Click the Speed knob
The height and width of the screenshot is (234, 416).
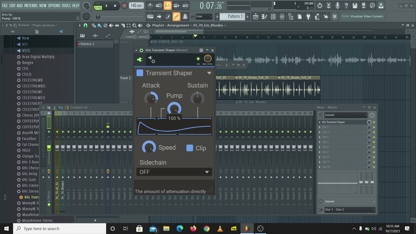[x=149, y=147]
